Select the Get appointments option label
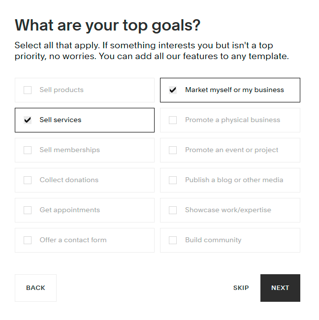319x320 pixels. (x=70, y=210)
